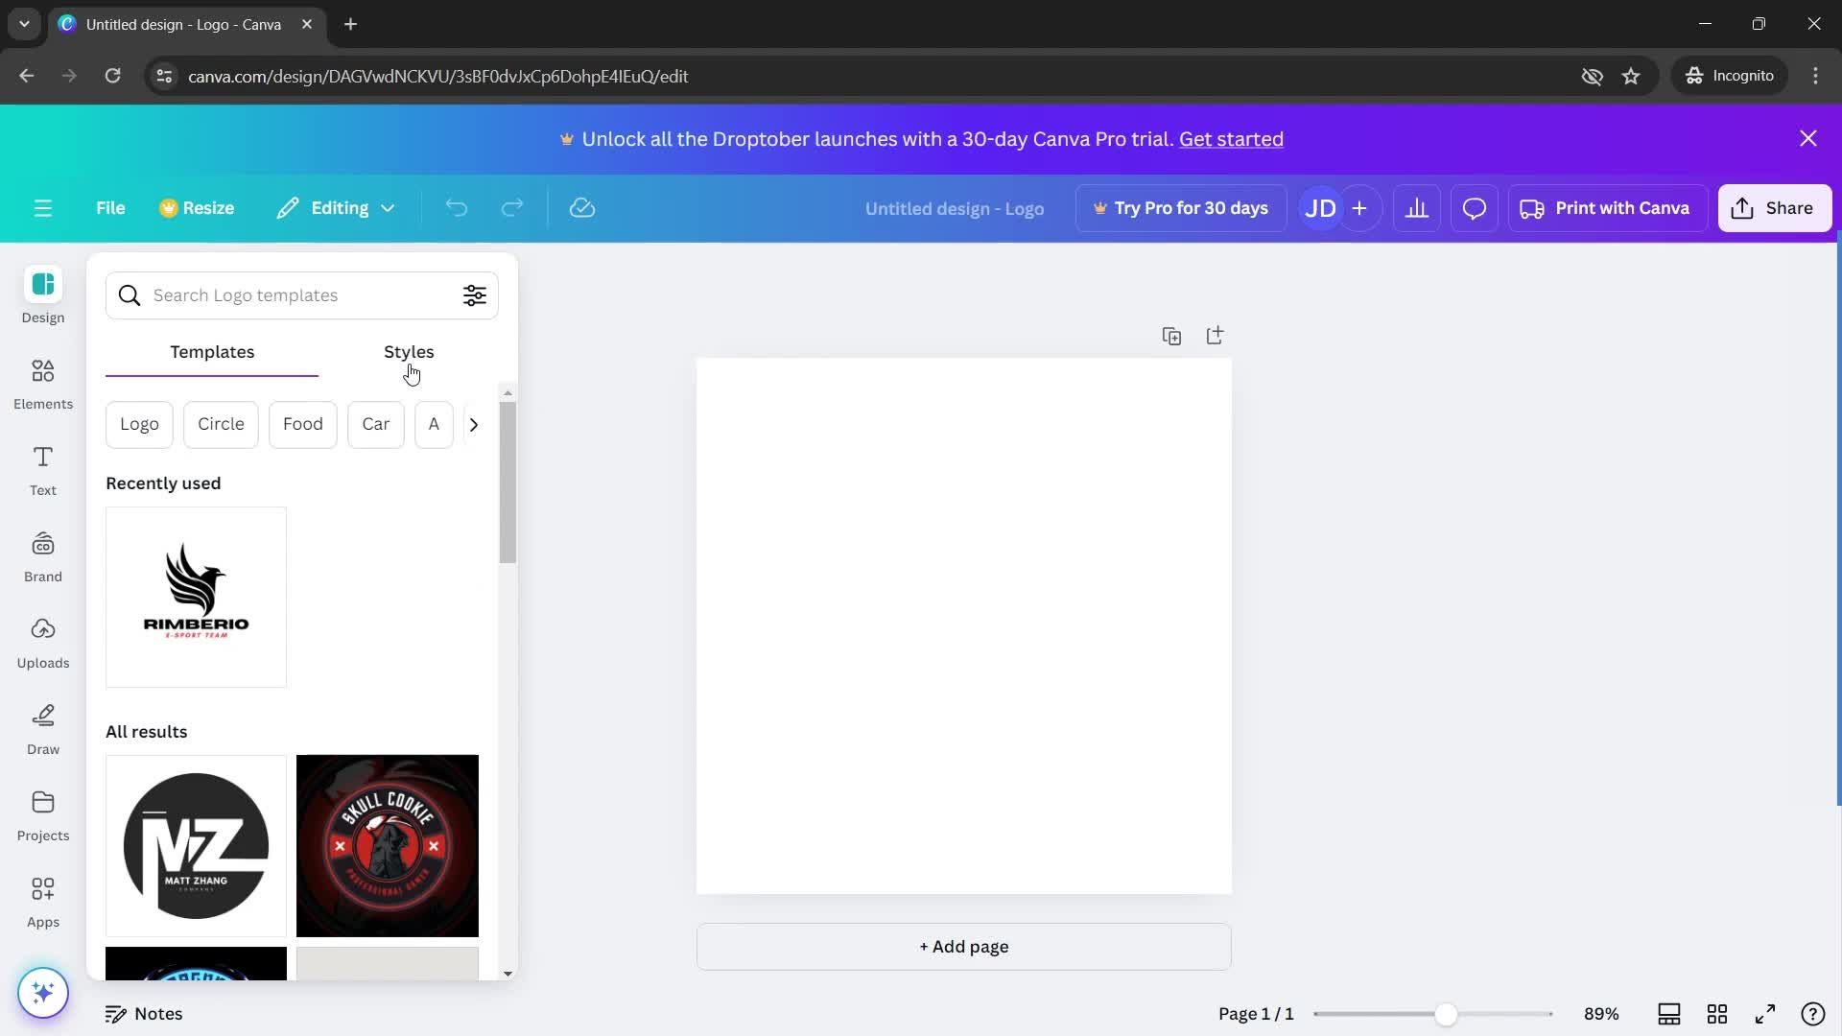Filter templates by Logo chip
The image size is (1842, 1036).
pos(139,424)
